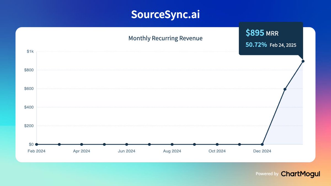The image size is (331, 186).
Task: Click the $600 y-axis label
Action: coord(29,88)
